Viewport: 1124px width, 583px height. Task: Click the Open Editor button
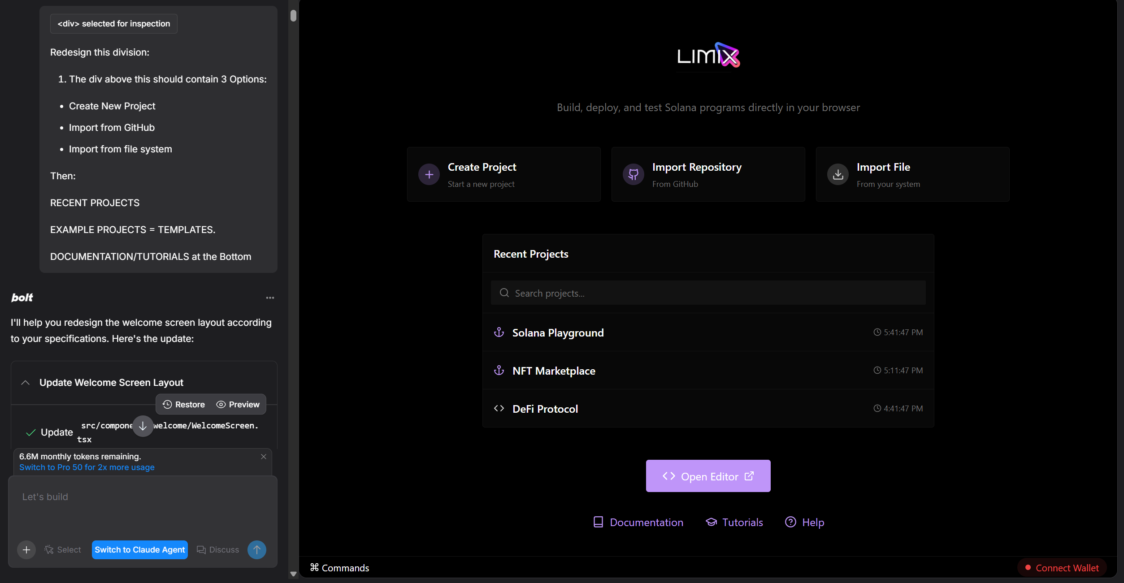click(708, 476)
